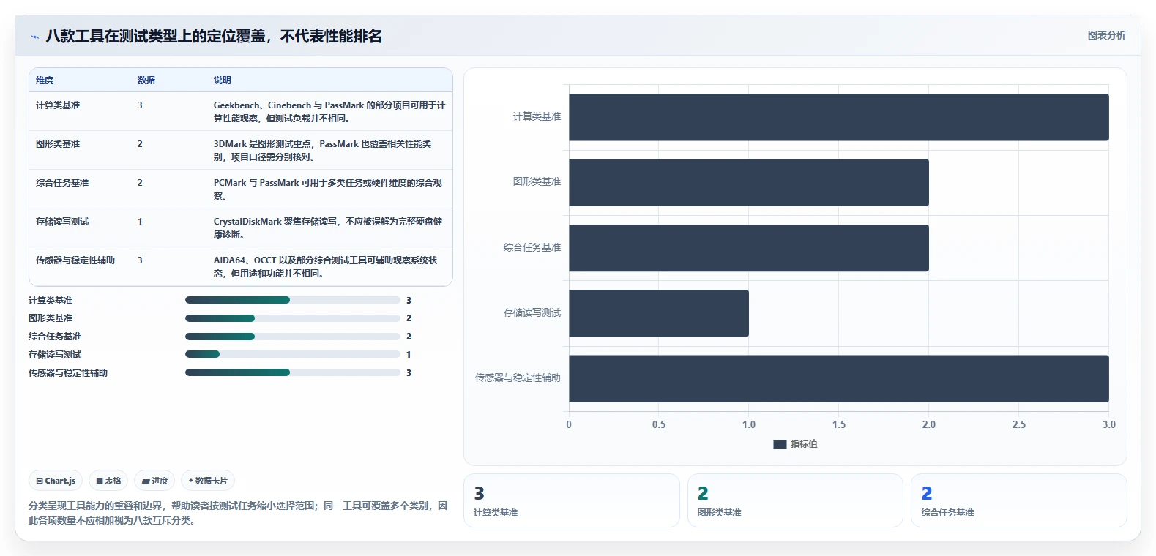Image resolution: width=1156 pixels, height=556 pixels.
Task: Click the progress bar in the 综合任务基准 progress row
Action: (293, 337)
